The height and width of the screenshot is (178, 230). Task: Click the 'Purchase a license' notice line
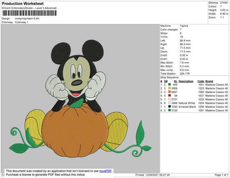pos(46,175)
